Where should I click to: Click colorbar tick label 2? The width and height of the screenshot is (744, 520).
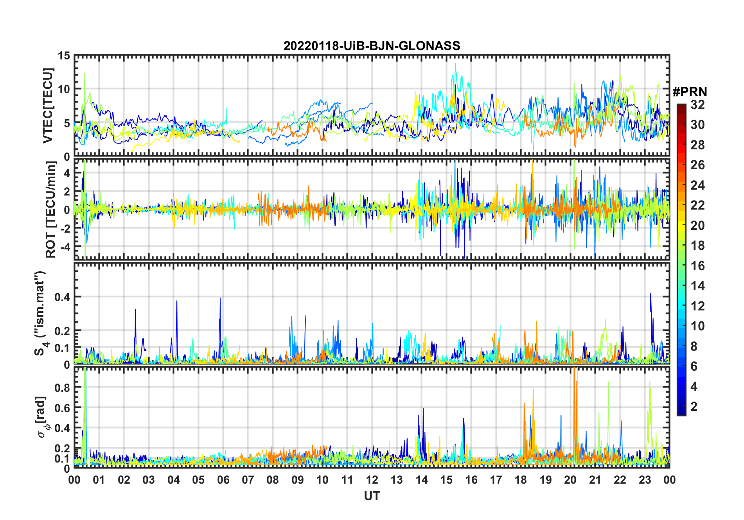coord(694,407)
